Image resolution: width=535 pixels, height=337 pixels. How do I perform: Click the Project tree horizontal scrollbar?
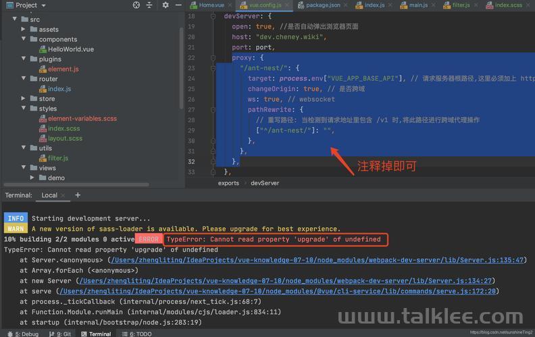[x=76, y=185]
